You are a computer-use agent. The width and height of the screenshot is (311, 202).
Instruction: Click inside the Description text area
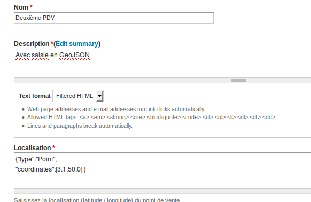pos(162,63)
